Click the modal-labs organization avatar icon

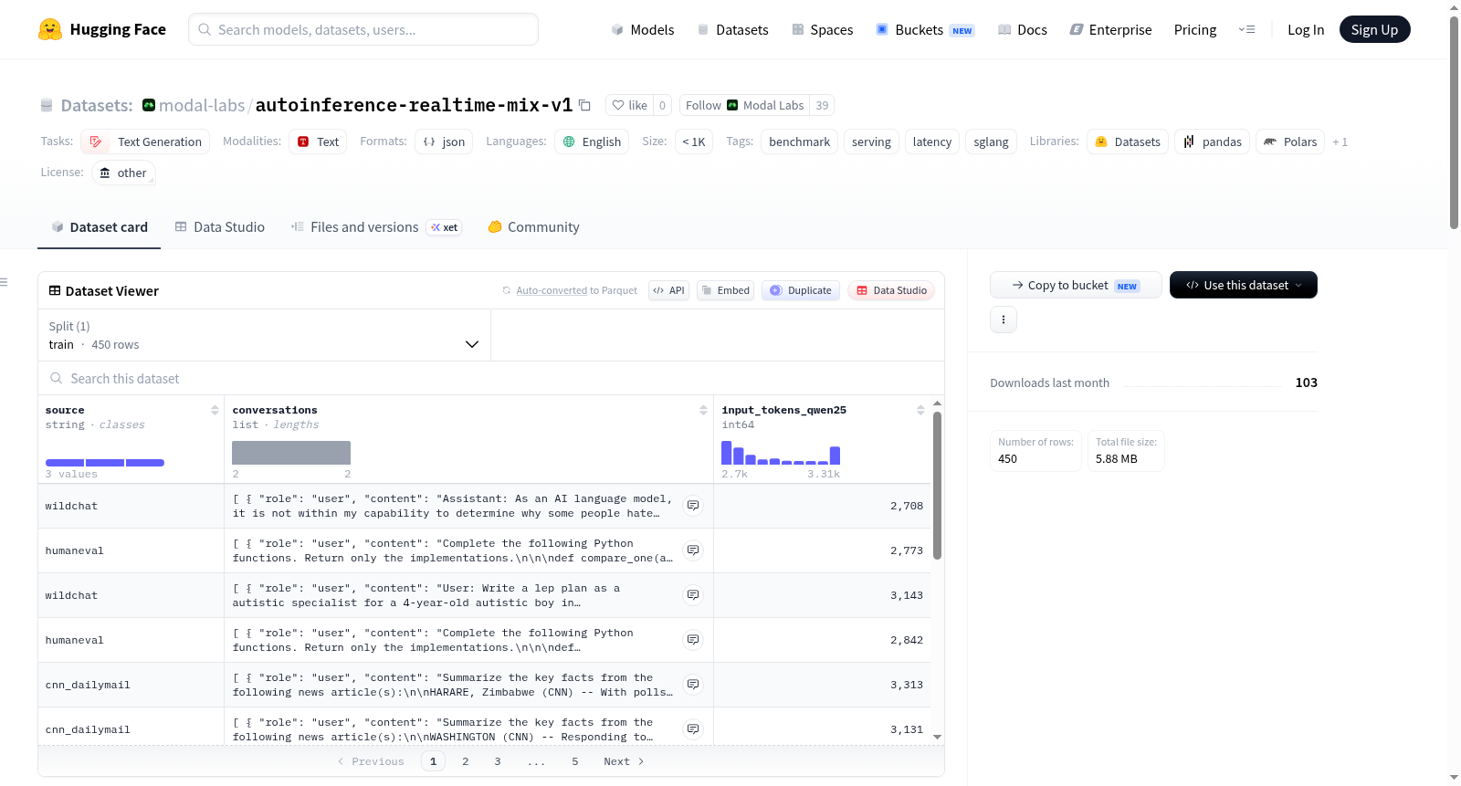[x=149, y=105]
